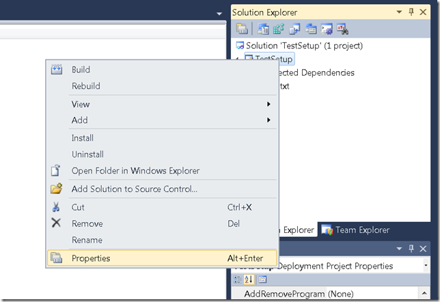Select Remove from the context menu
Image resolution: width=440 pixels, height=302 pixels.
pyautogui.click(x=162, y=223)
